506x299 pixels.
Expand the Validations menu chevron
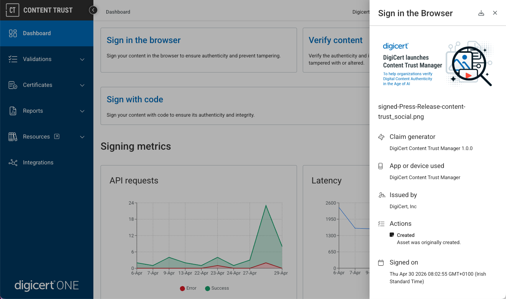82,59
